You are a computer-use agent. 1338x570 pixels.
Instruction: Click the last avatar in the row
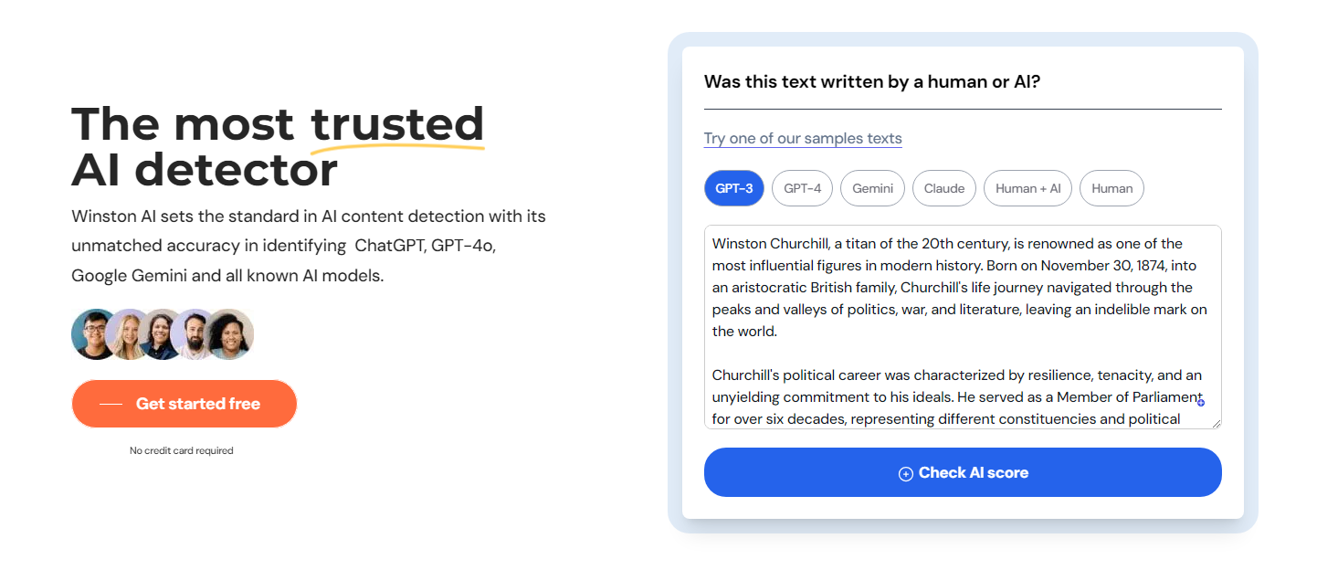[229, 334]
